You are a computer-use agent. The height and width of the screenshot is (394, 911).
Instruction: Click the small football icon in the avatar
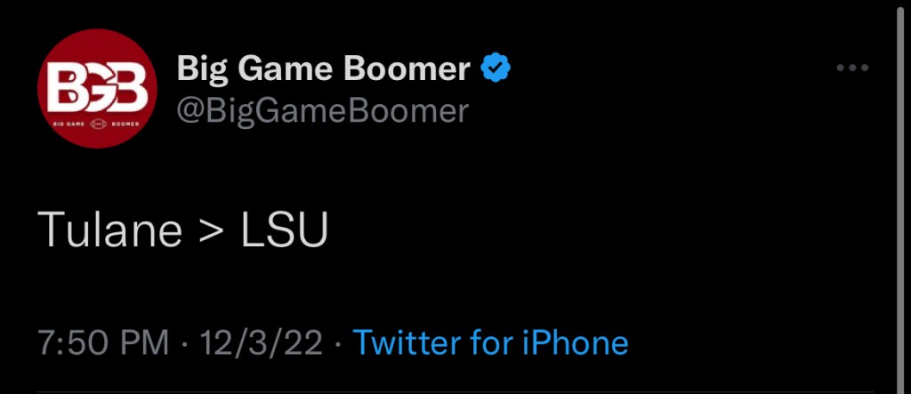[98, 125]
